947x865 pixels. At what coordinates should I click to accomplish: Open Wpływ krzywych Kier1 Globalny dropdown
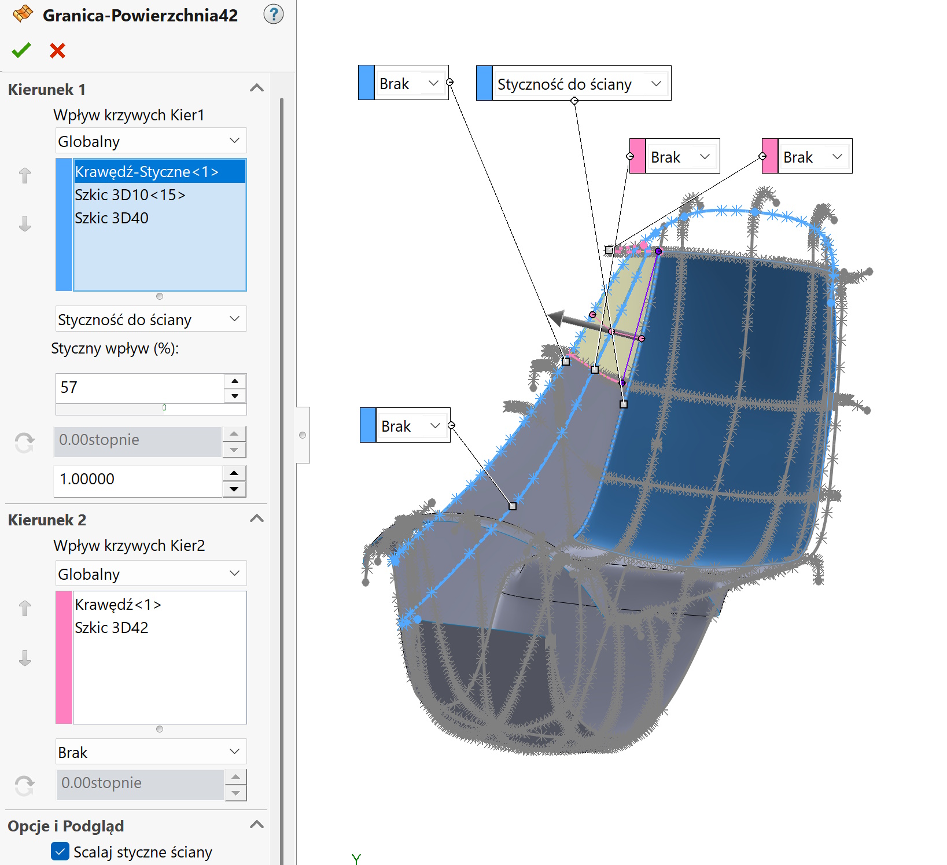click(x=151, y=141)
